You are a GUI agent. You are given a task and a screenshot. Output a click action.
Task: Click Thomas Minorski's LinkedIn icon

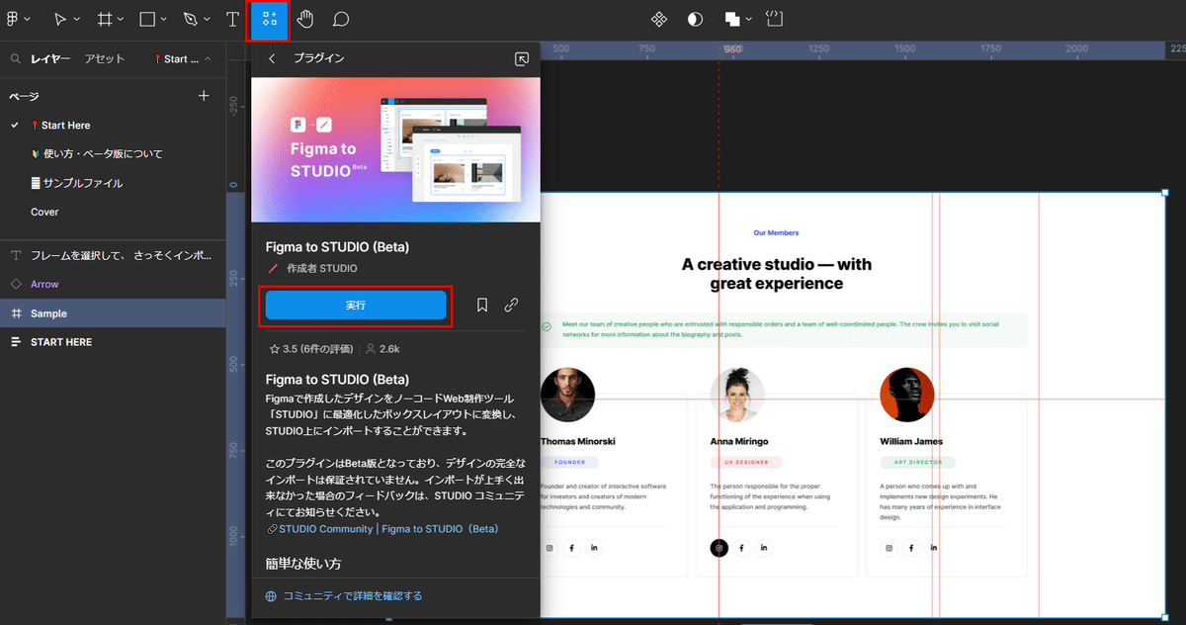pos(595,548)
